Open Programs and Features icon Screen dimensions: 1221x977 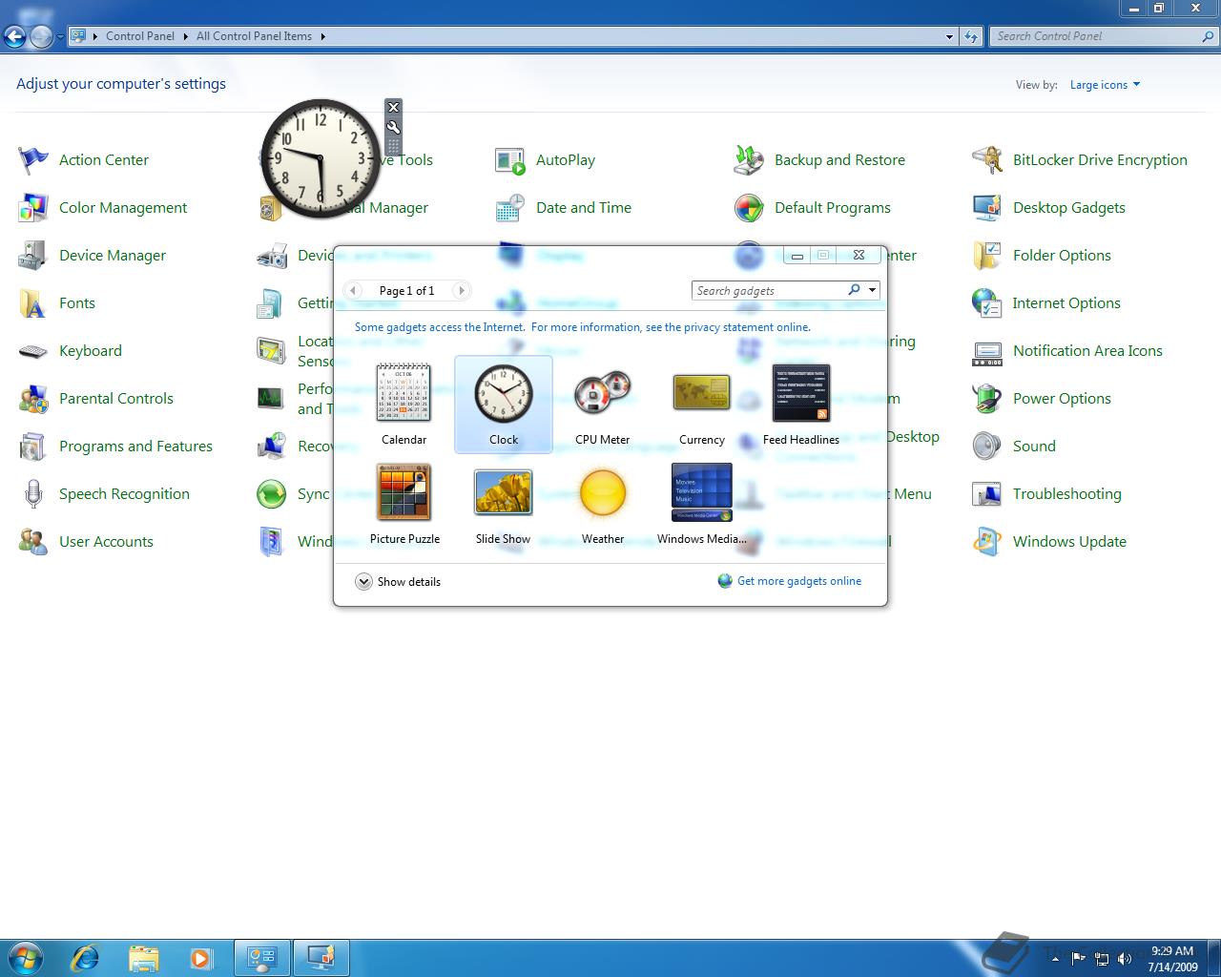click(x=33, y=446)
